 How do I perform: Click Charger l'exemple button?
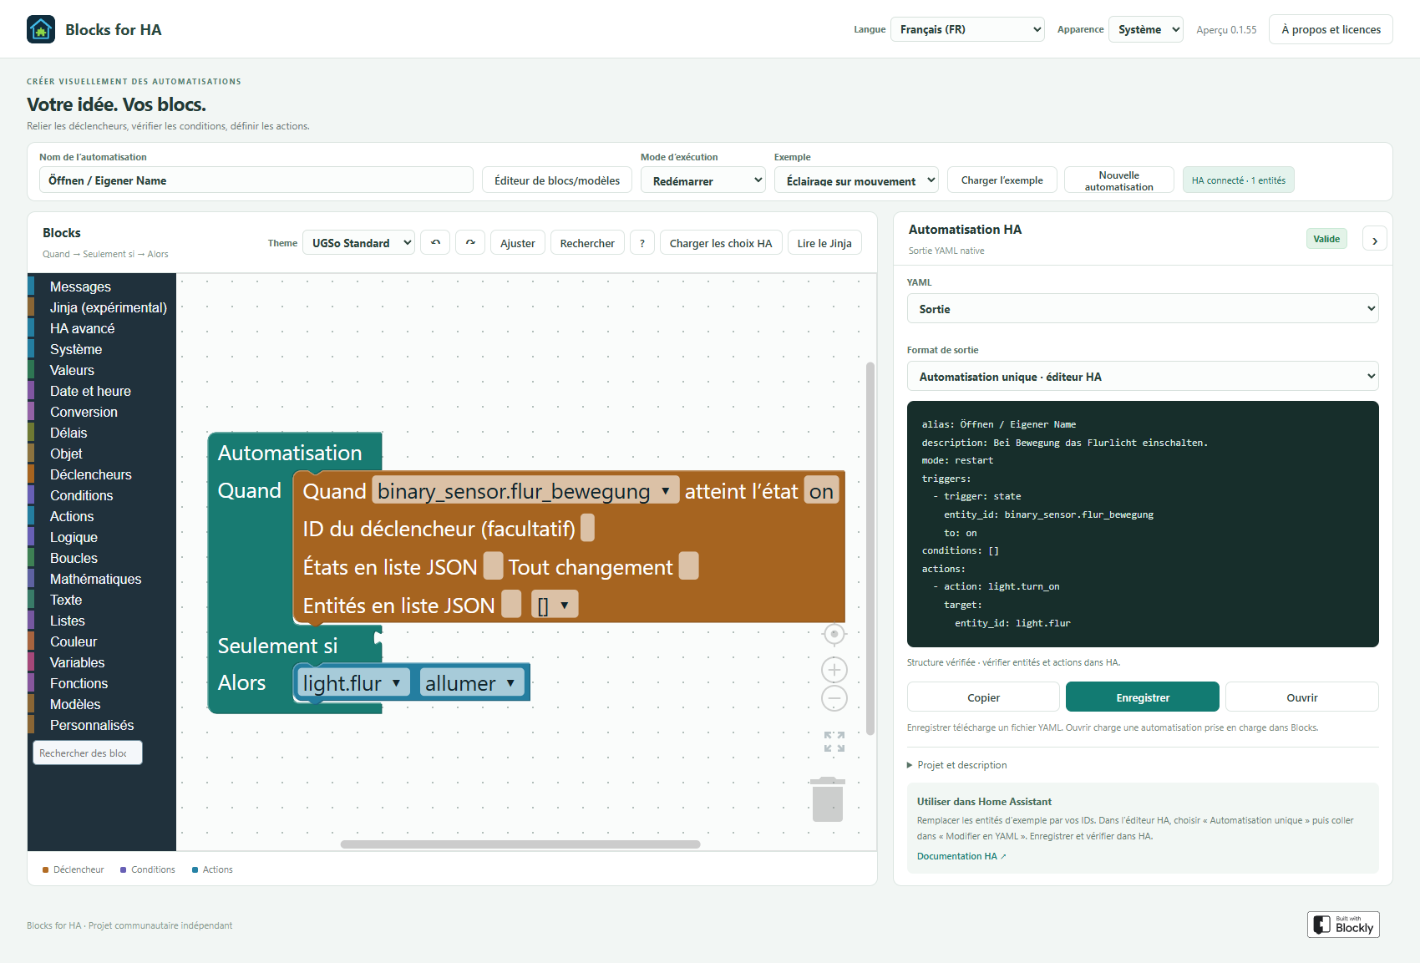1002,180
